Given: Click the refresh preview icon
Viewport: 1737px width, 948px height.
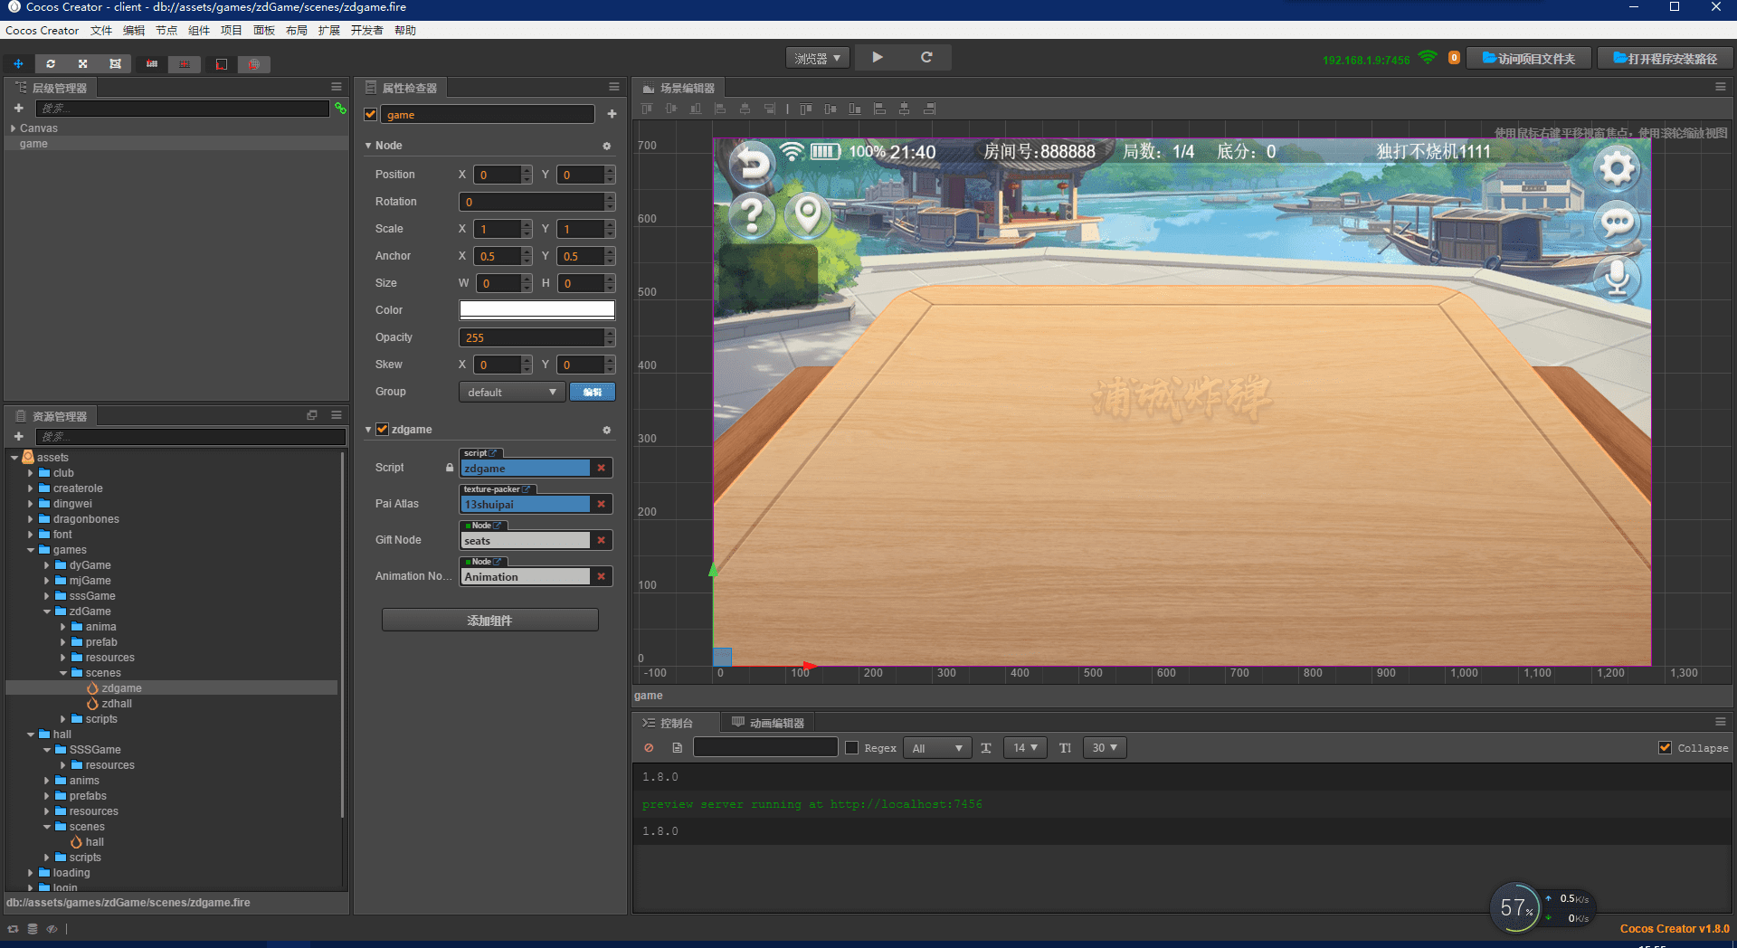Looking at the screenshot, I should point(926,57).
